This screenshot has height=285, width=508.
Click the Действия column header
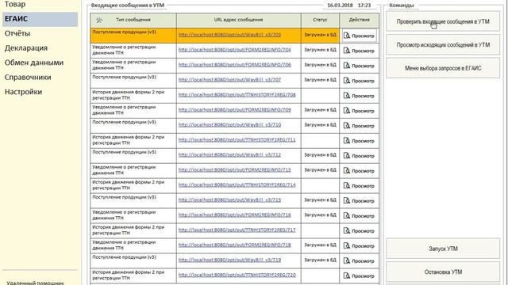click(359, 20)
